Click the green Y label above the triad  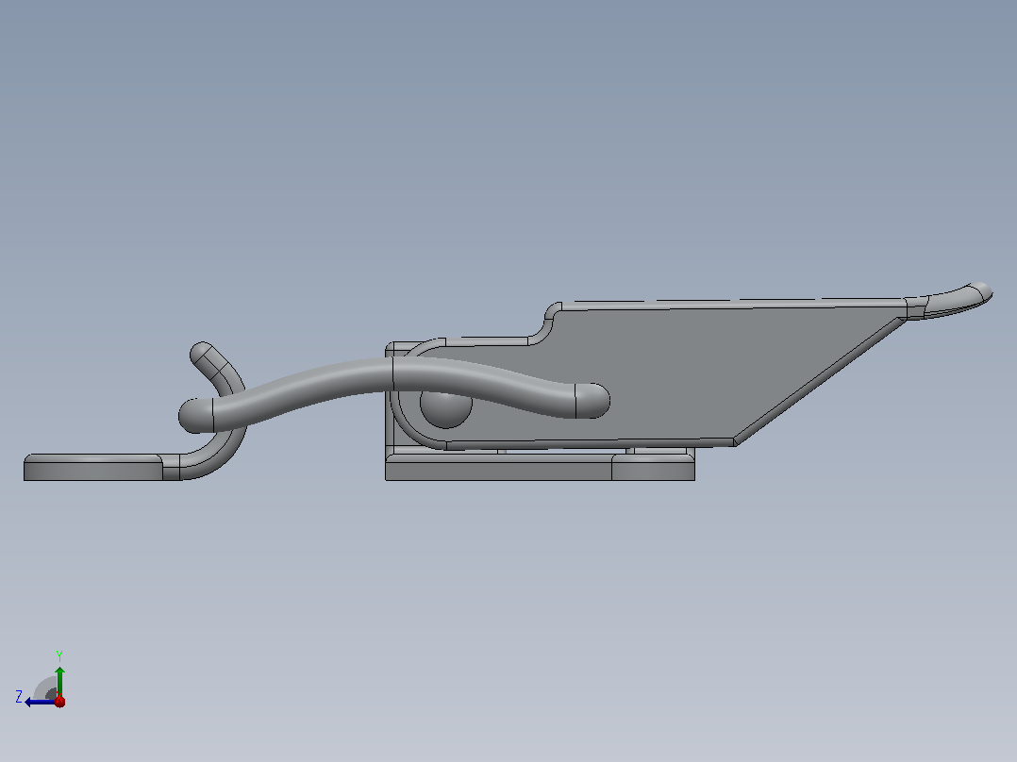[59, 655]
